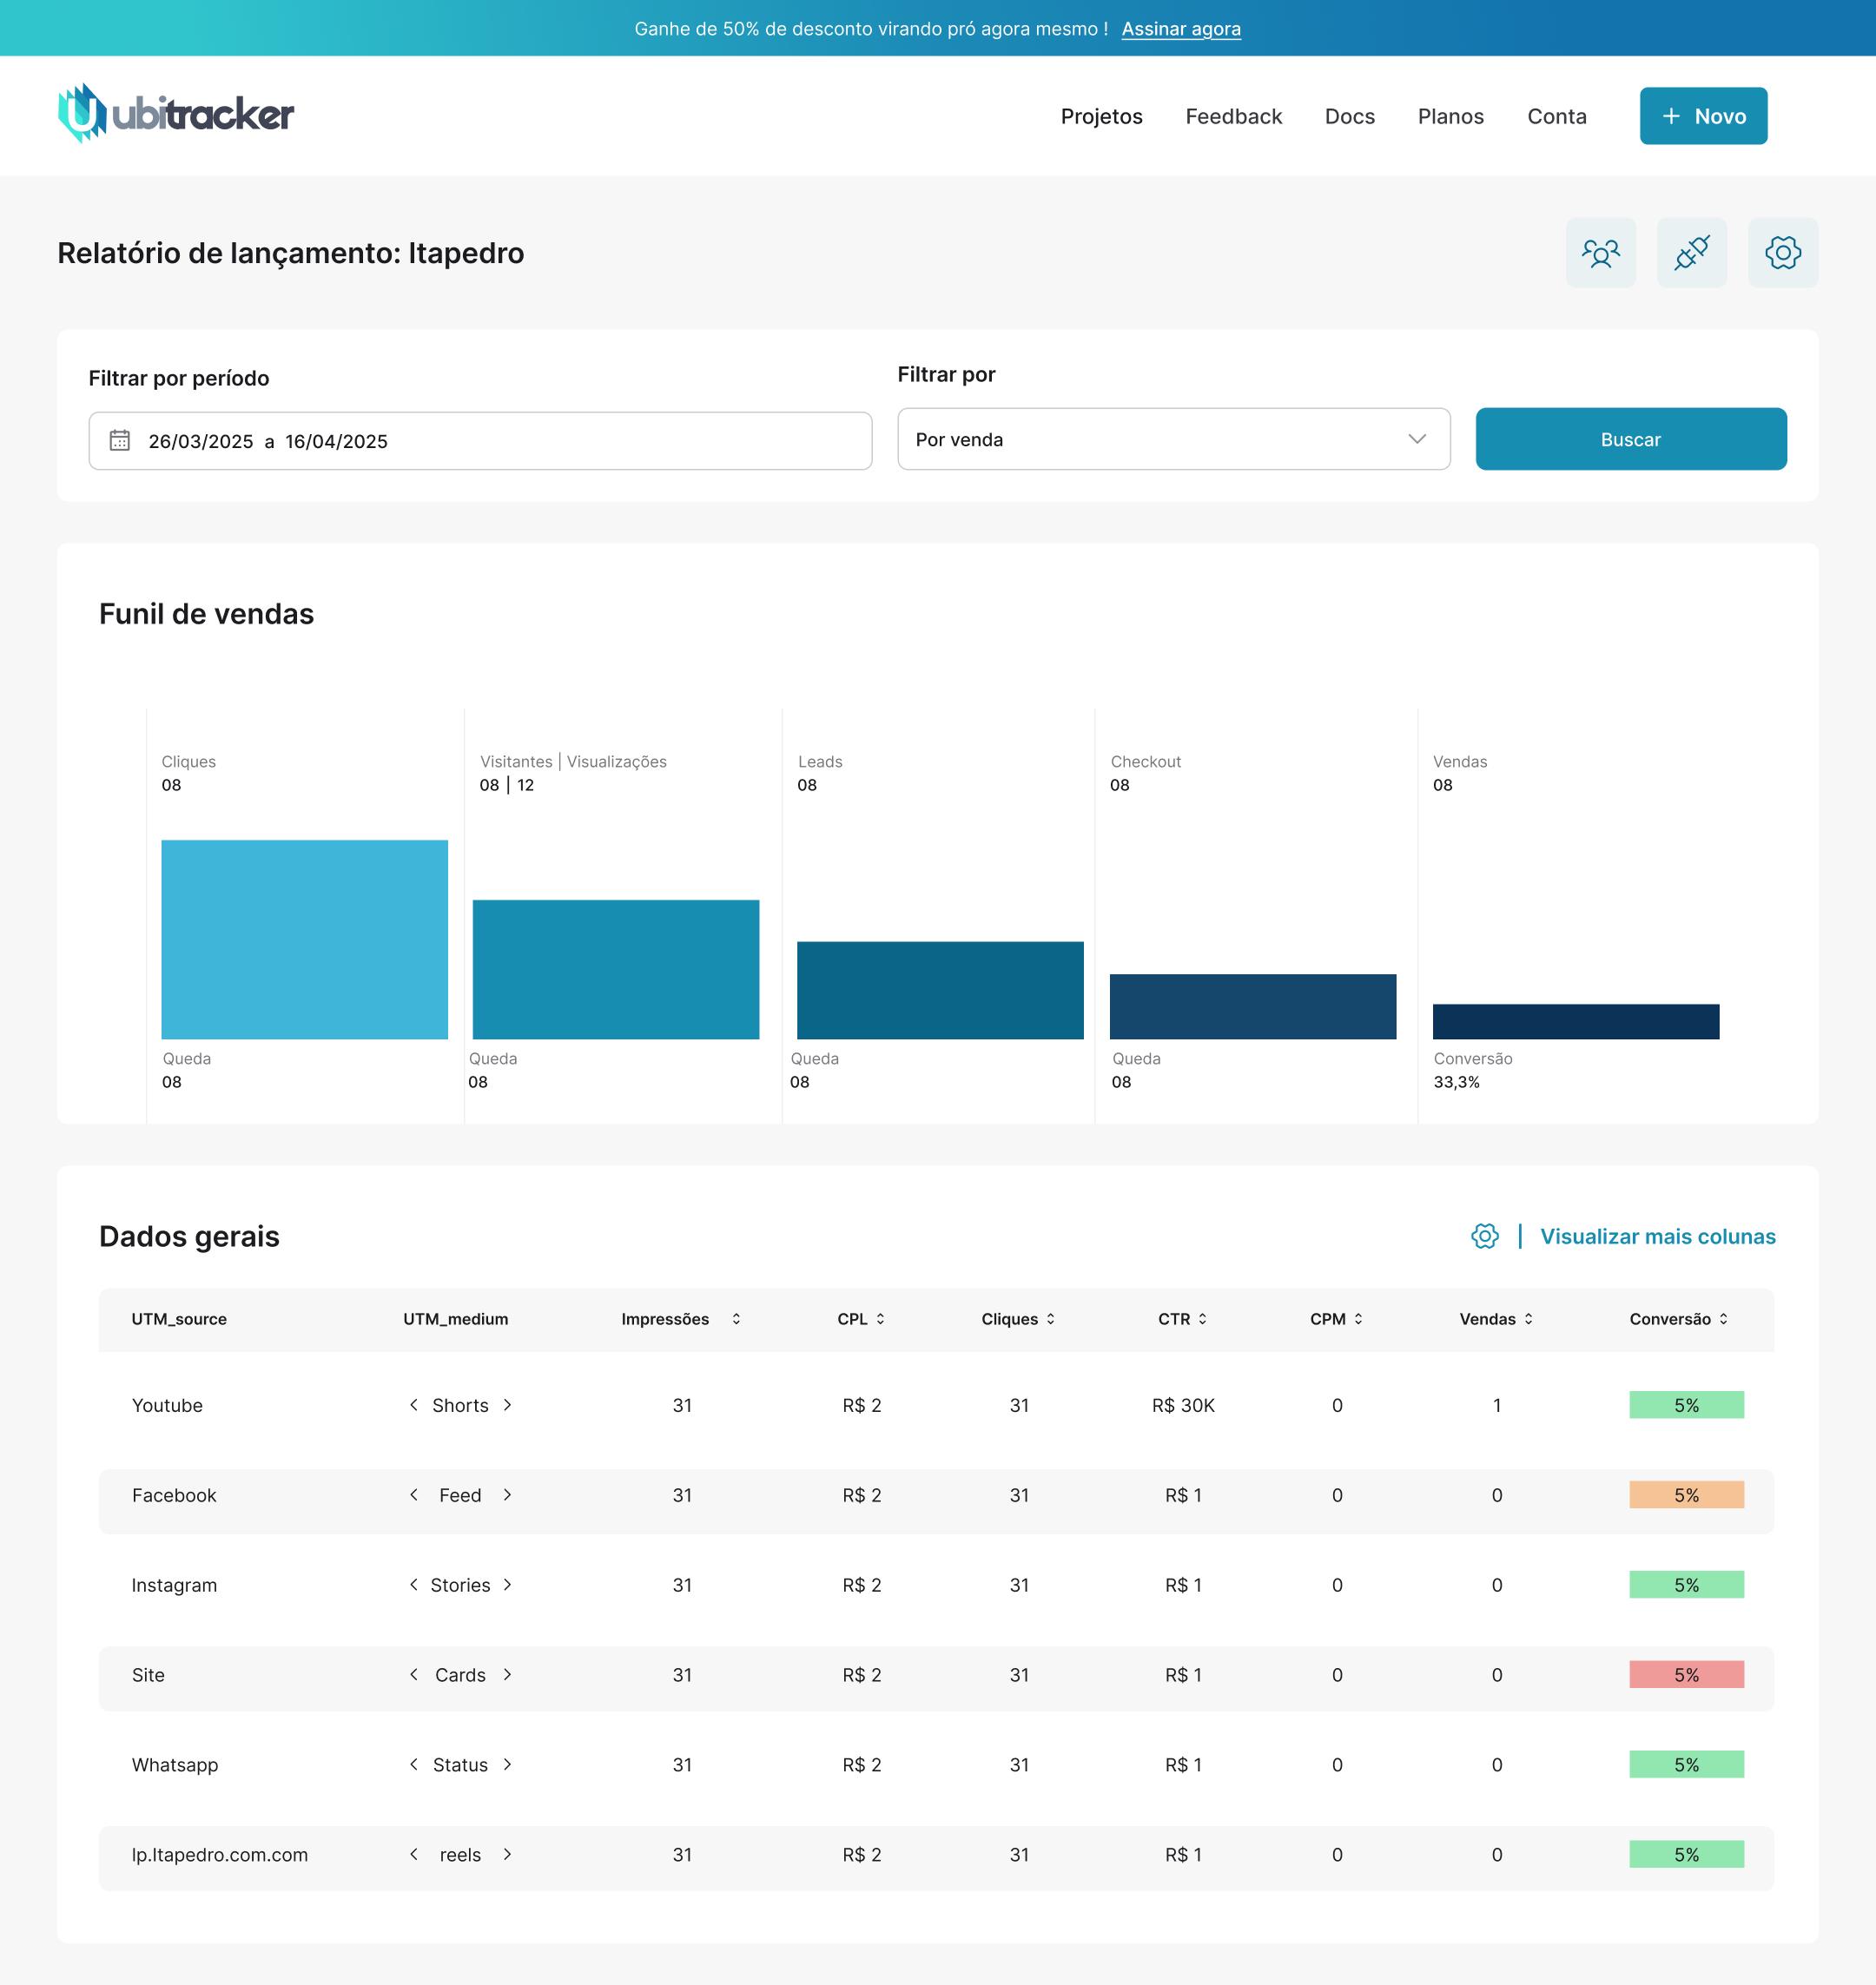Viewport: 1876px width, 1985px height.
Task: Next medium arrow right of reels
Action: point(507,1855)
